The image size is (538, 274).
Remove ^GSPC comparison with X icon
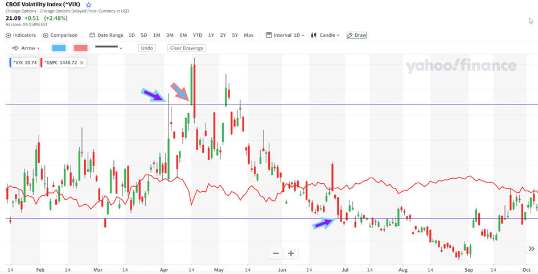tap(82, 62)
